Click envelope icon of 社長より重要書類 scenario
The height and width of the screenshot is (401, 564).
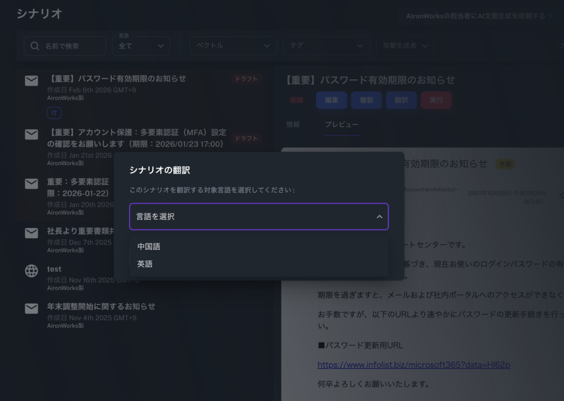[x=31, y=233]
